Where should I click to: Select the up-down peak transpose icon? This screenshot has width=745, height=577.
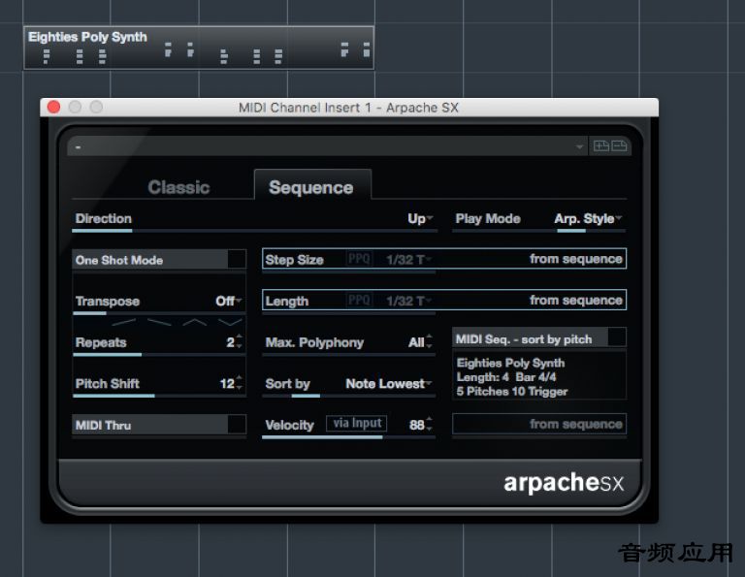[x=195, y=323]
